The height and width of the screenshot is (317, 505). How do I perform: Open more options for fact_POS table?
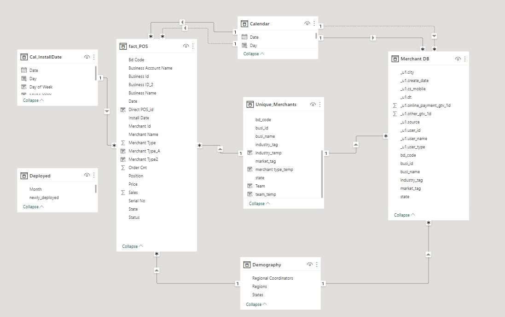click(193, 46)
